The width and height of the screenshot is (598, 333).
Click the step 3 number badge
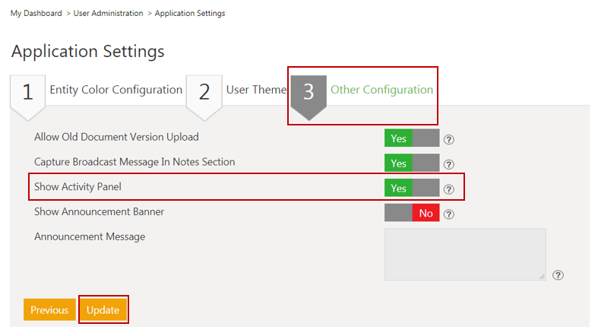coord(308,93)
